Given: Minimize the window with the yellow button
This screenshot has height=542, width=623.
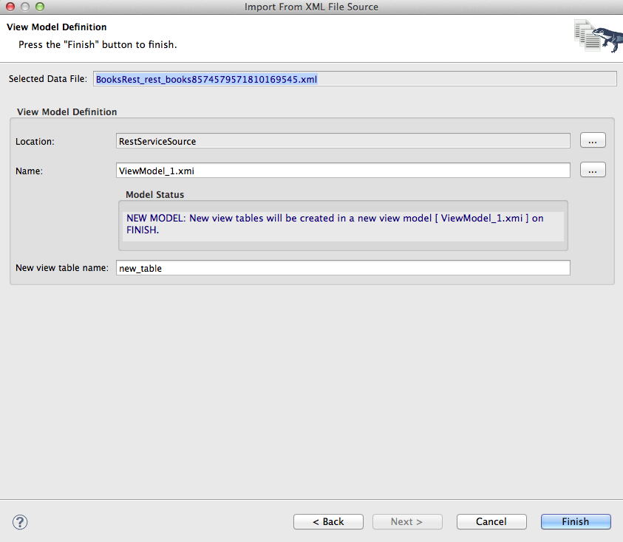Looking at the screenshot, I should coord(24,7).
